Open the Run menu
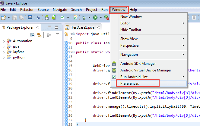200x126 pixels. tap(104, 10)
